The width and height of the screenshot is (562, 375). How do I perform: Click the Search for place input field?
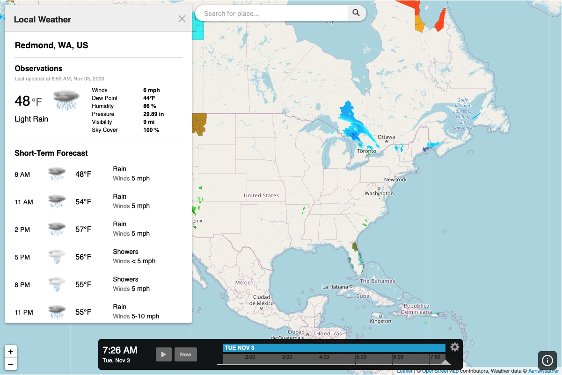[x=271, y=13]
